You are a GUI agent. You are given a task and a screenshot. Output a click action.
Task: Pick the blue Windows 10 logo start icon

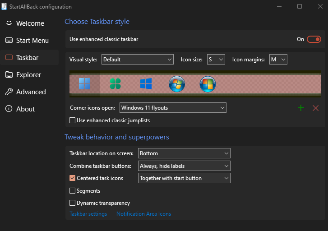(x=146, y=84)
